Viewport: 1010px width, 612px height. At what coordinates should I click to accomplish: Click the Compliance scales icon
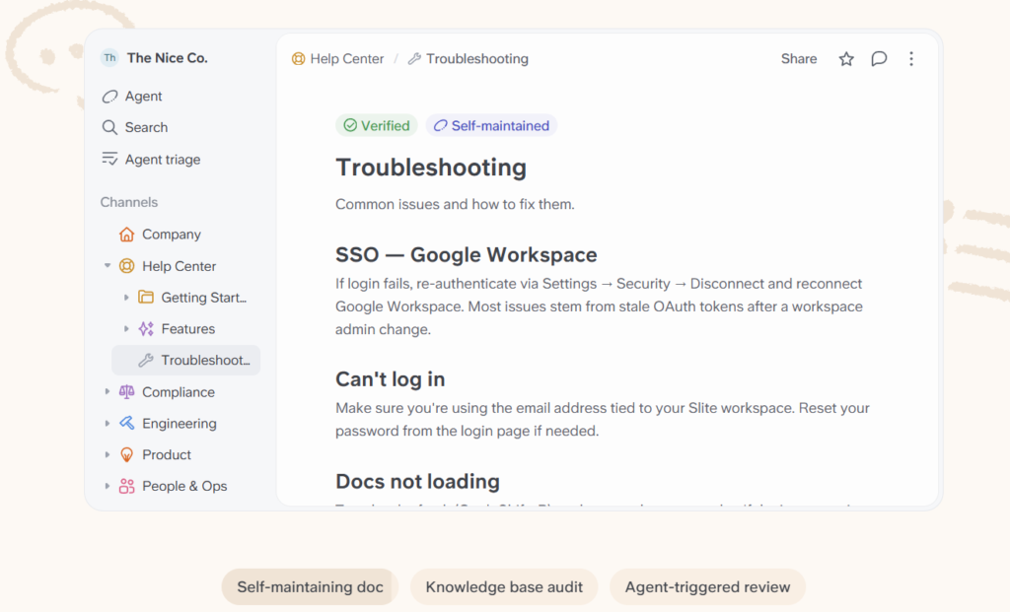(127, 392)
